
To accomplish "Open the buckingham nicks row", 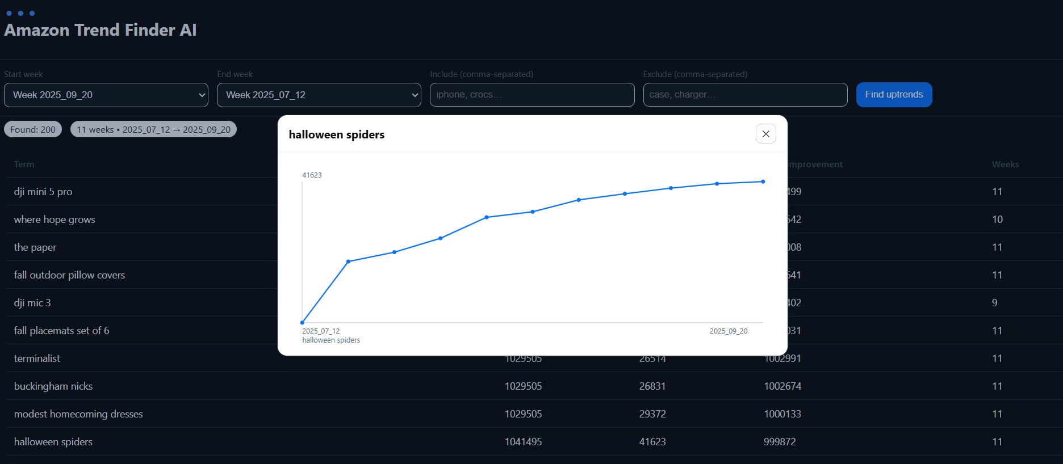I will click(53, 386).
